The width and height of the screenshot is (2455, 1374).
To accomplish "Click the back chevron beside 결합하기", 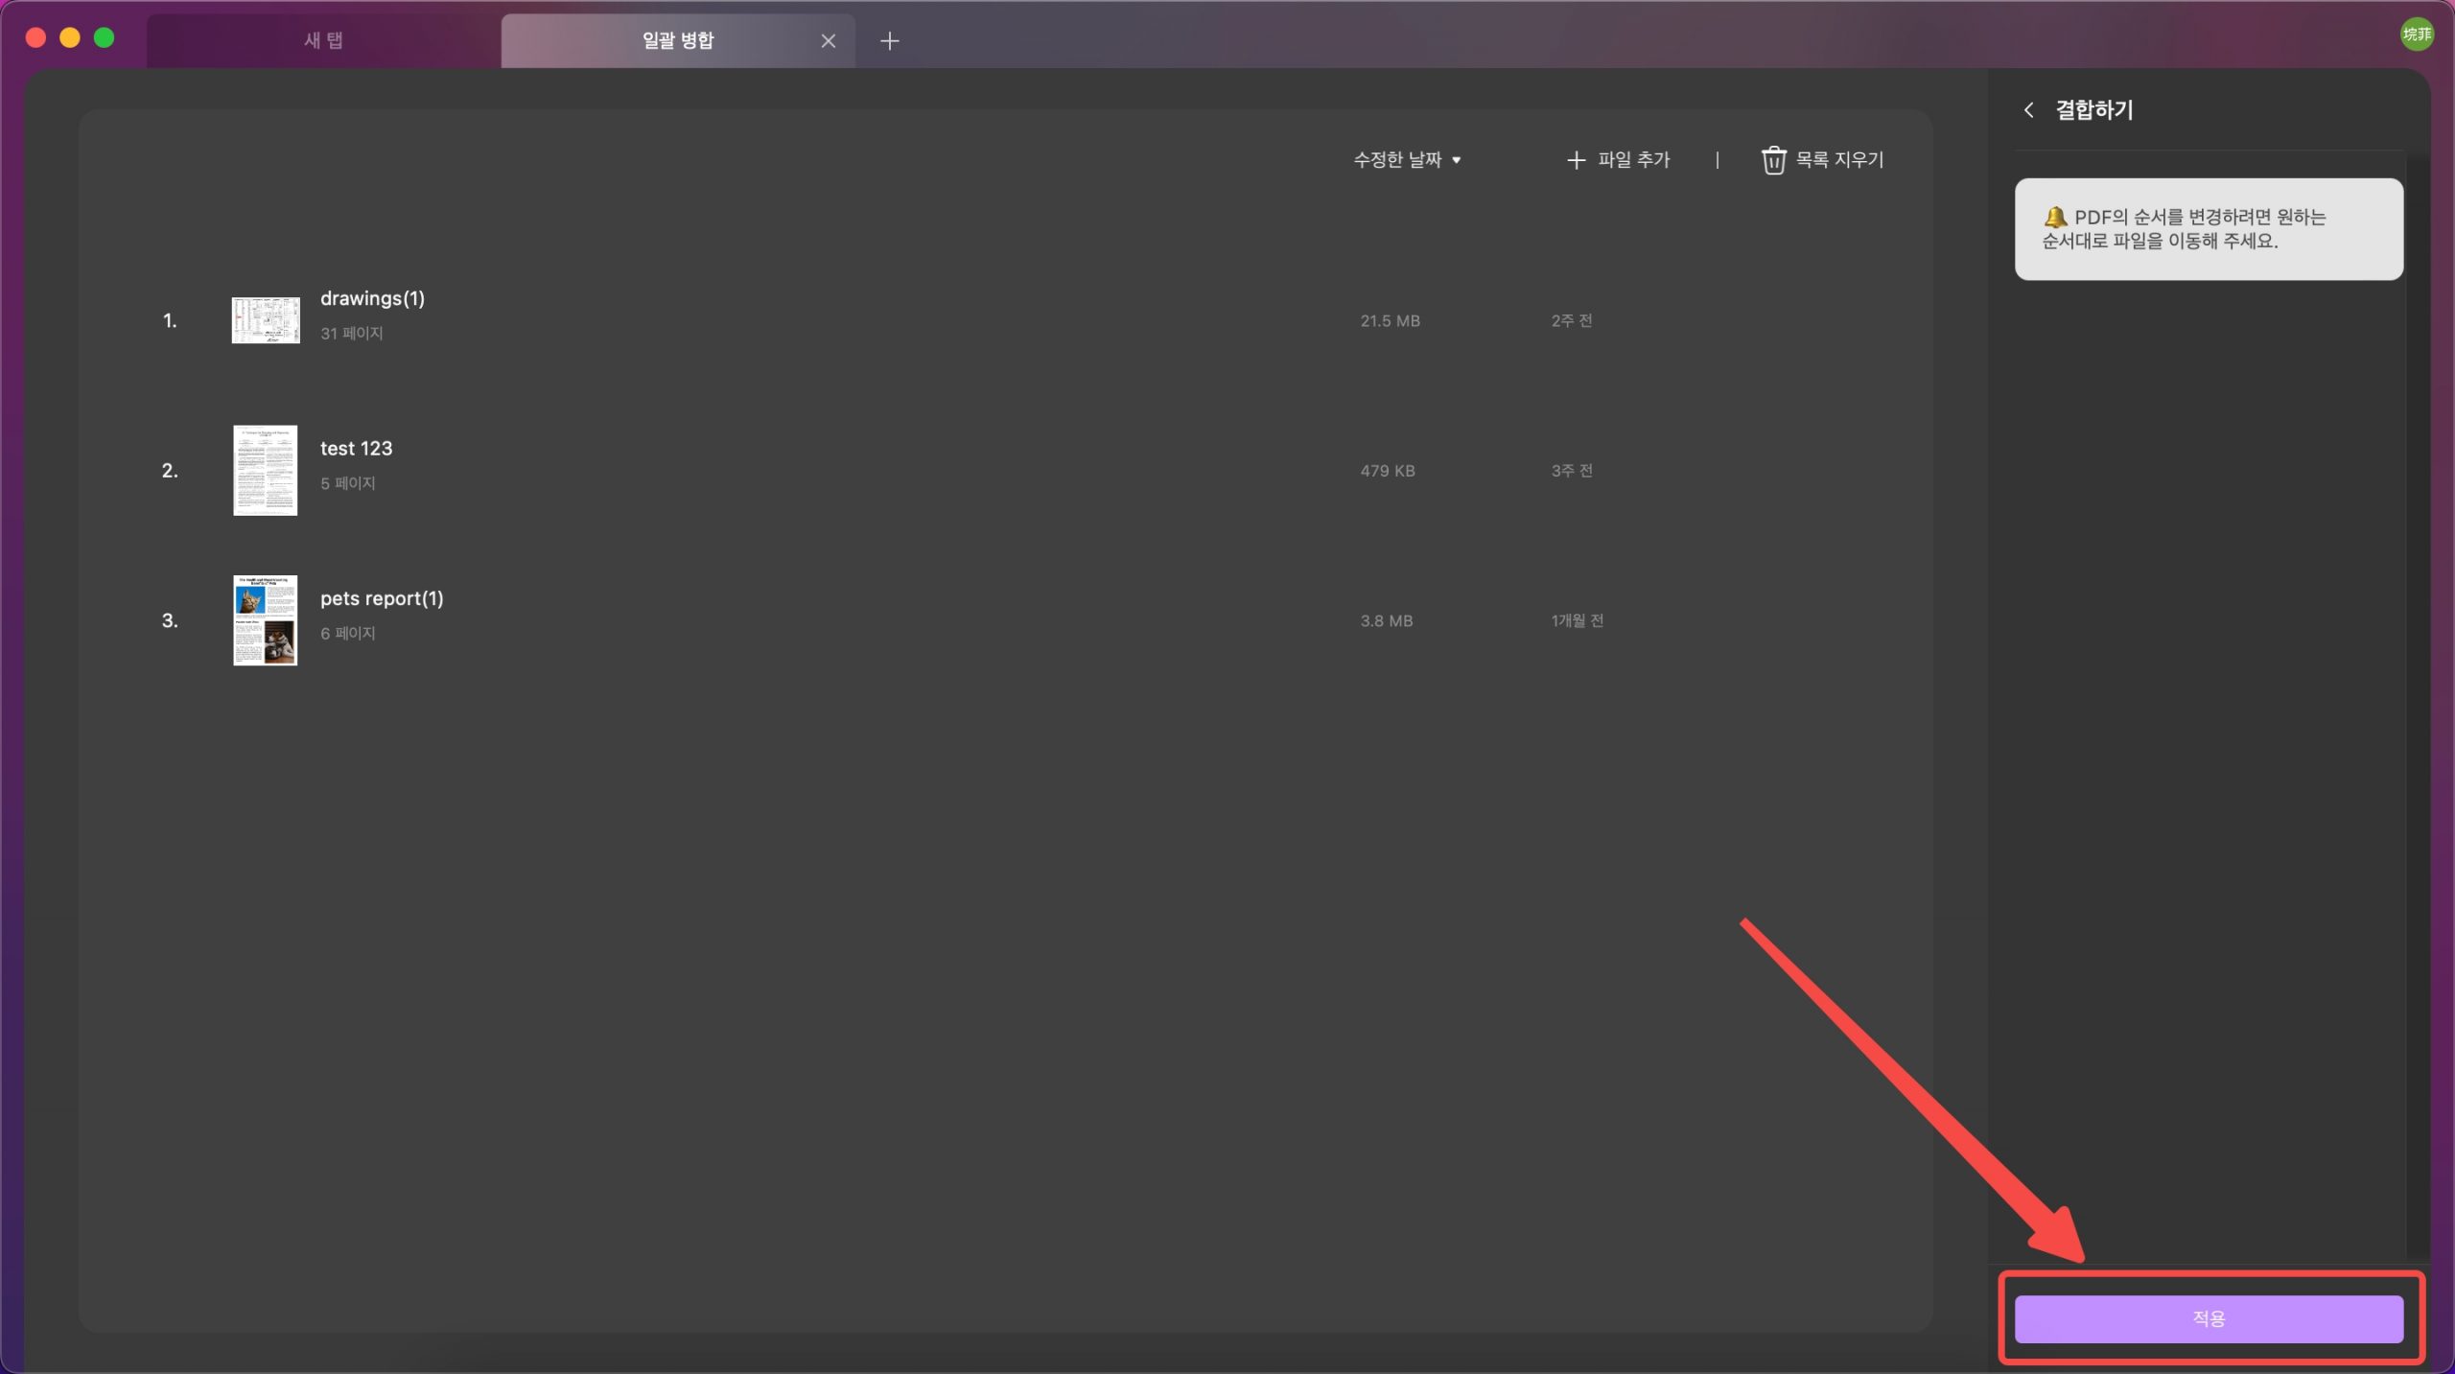I will pyautogui.click(x=2028, y=110).
